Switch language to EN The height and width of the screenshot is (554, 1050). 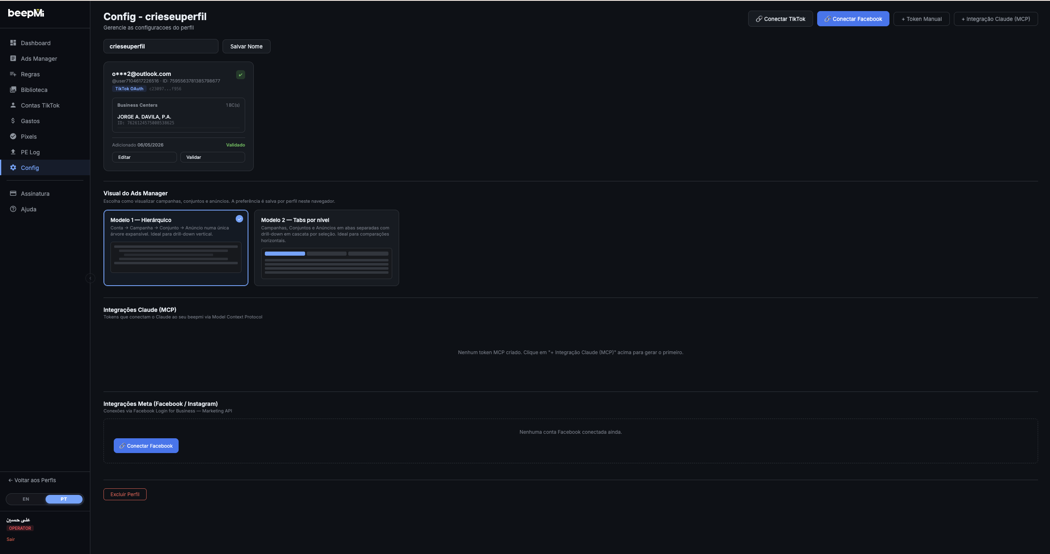click(x=26, y=499)
